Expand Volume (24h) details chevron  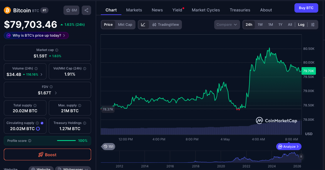[41, 74]
